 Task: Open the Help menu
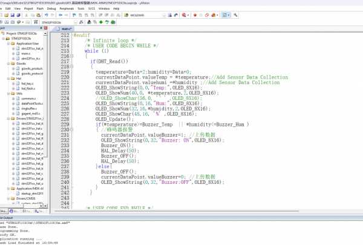(x=116, y=8)
